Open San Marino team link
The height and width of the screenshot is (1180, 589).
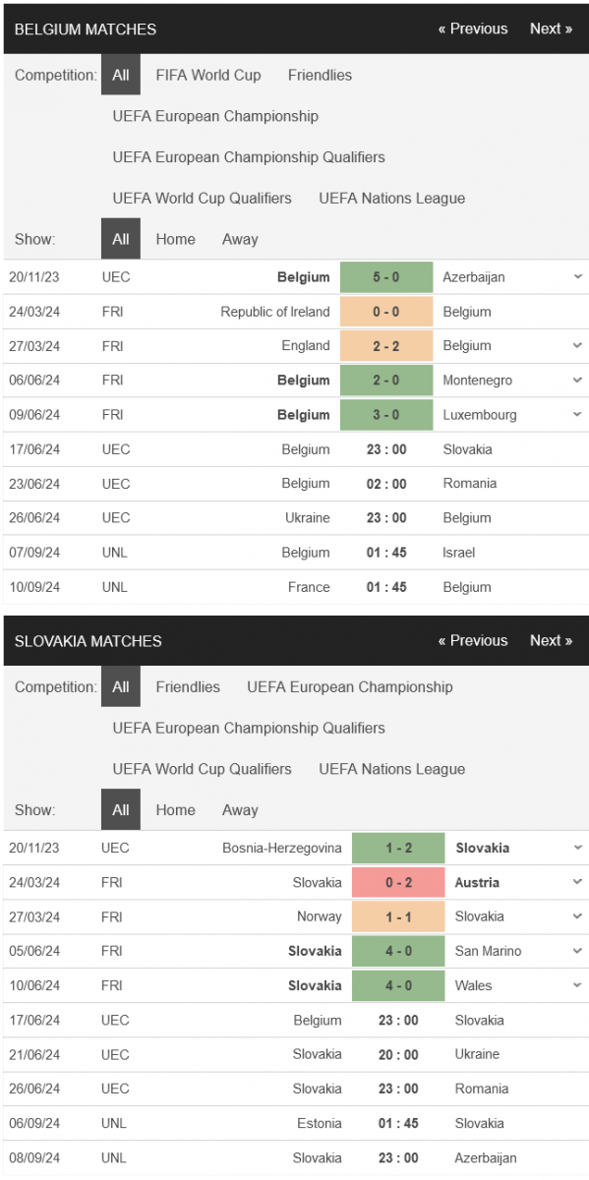(x=489, y=951)
